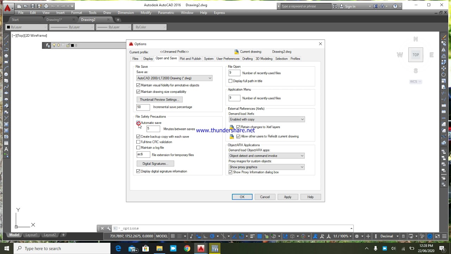The image size is (451, 254).
Task: Open Microsoft Edge from the taskbar
Action: tap(118, 248)
